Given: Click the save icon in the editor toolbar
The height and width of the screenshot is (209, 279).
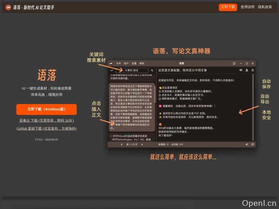Looking at the screenshot, I should coord(247,70).
